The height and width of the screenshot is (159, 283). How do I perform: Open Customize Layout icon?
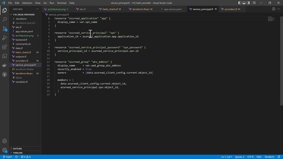click(x=254, y=3)
